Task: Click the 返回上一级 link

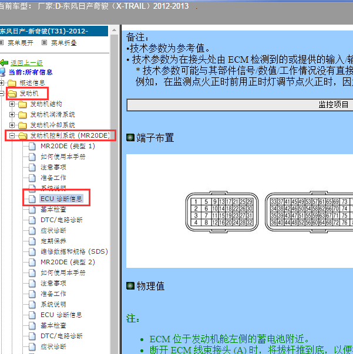Action: [26, 63]
